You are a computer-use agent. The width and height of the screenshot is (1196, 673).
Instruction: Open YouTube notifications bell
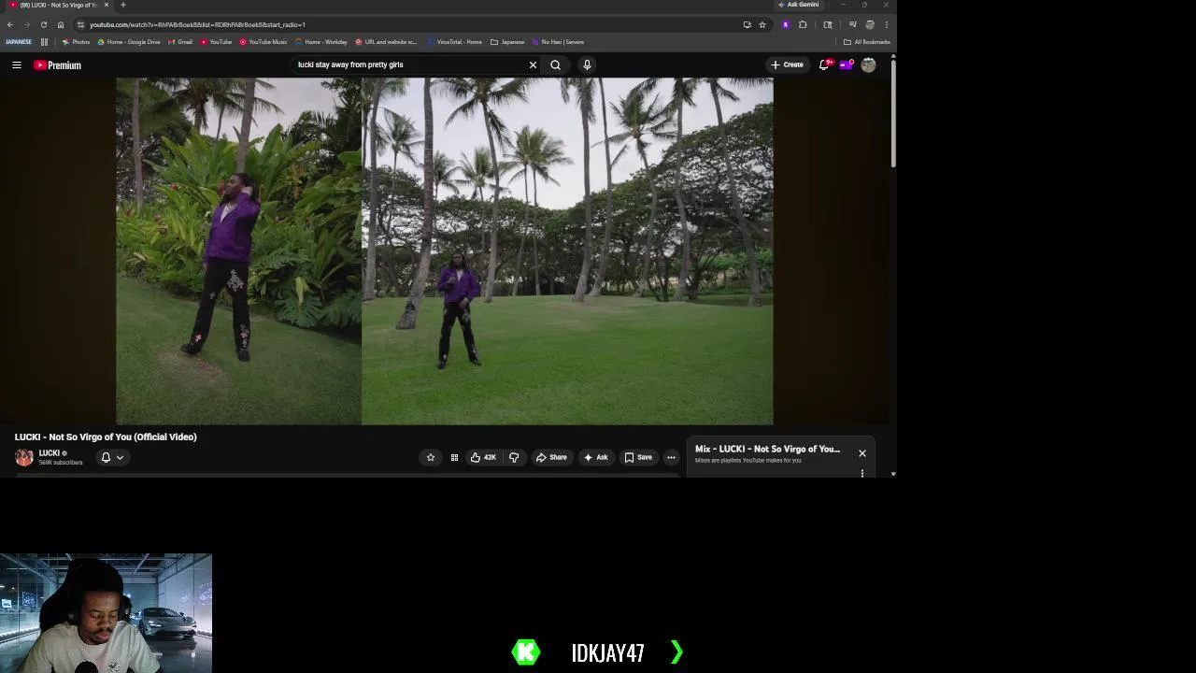pos(824,64)
